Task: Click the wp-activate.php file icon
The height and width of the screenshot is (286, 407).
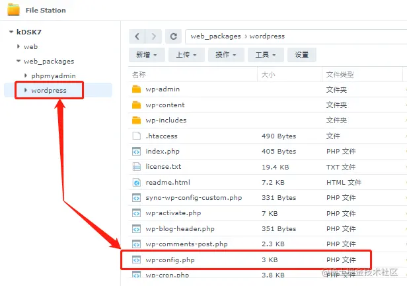Action: (x=136, y=213)
